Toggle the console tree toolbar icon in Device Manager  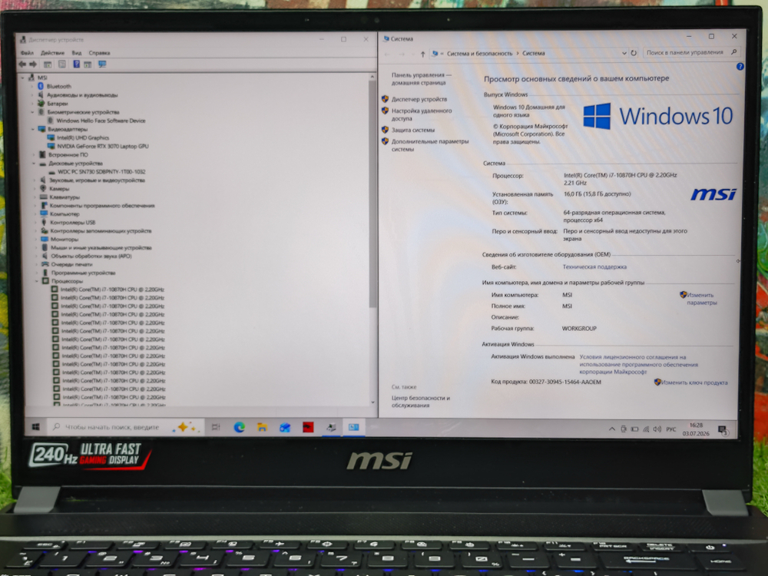(x=48, y=65)
